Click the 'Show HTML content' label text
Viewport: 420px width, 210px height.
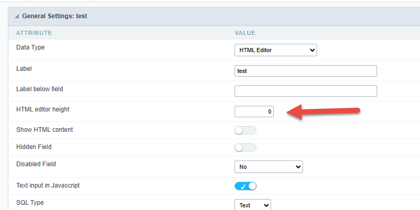(44, 130)
